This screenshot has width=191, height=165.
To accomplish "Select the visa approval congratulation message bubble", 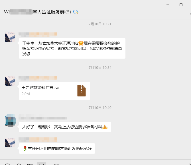I will click(72, 48).
